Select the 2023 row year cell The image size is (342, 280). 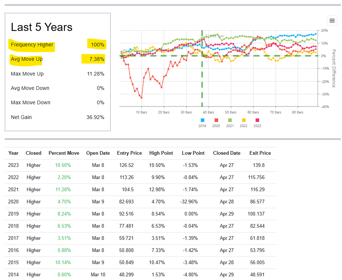13,165
